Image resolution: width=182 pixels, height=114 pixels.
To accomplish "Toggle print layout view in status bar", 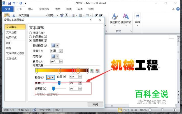I will point(120,110).
